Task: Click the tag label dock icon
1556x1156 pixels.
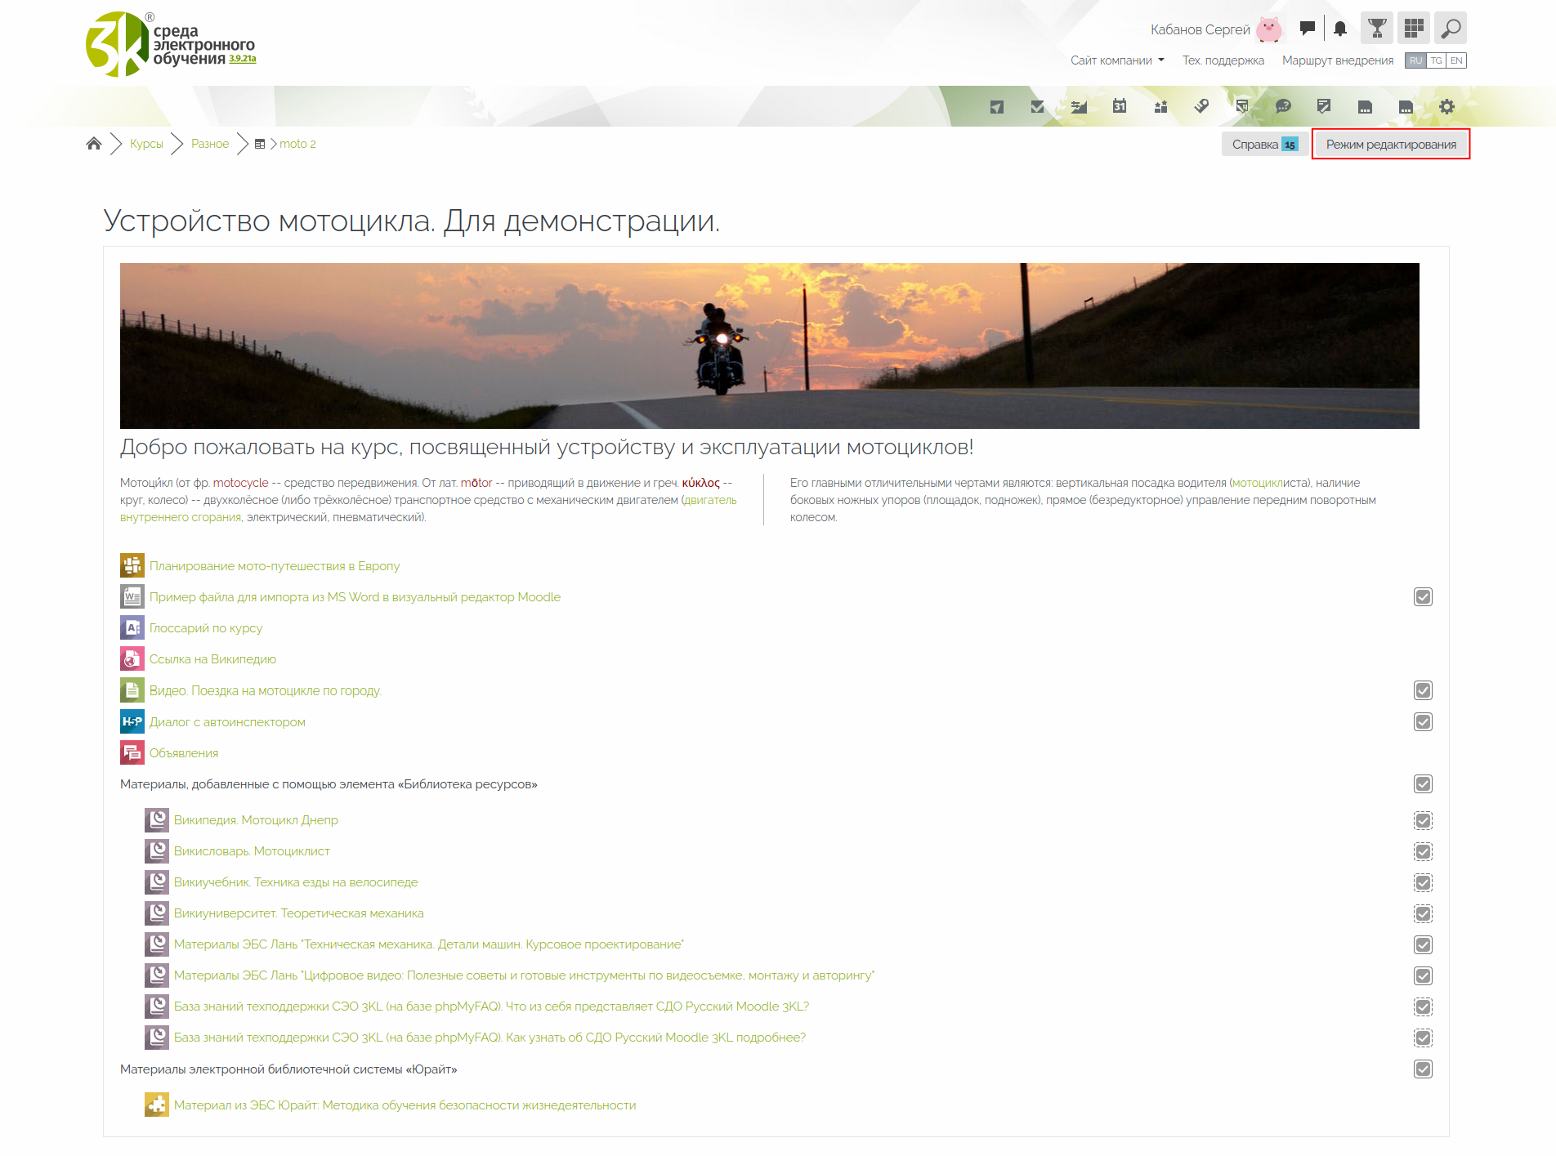Action: pos(1201,106)
